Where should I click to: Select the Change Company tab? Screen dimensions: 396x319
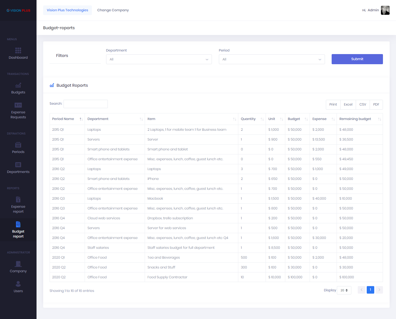(x=113, y=10)
